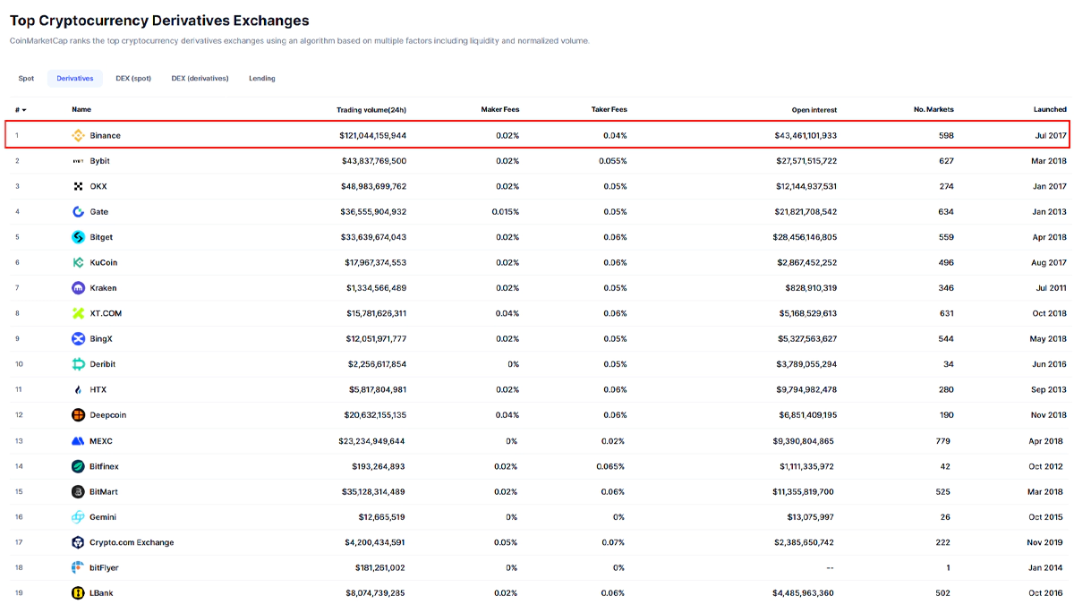Sort table by Trading volume(24h) header
1074x604 pixels.
(x=371, y=110)
